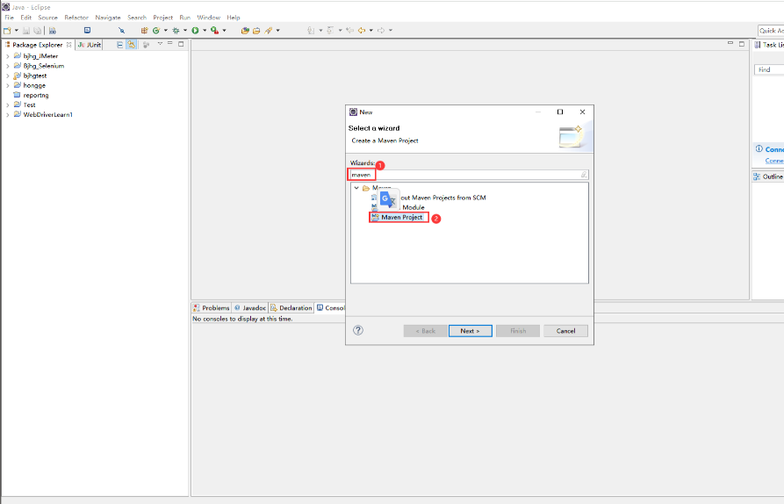
Task: Click the Task List Find field
Action: tap(768, 69)
